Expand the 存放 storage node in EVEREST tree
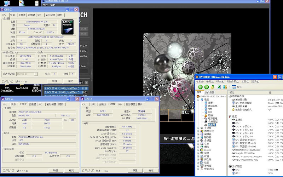 click(x=198, y=144)
